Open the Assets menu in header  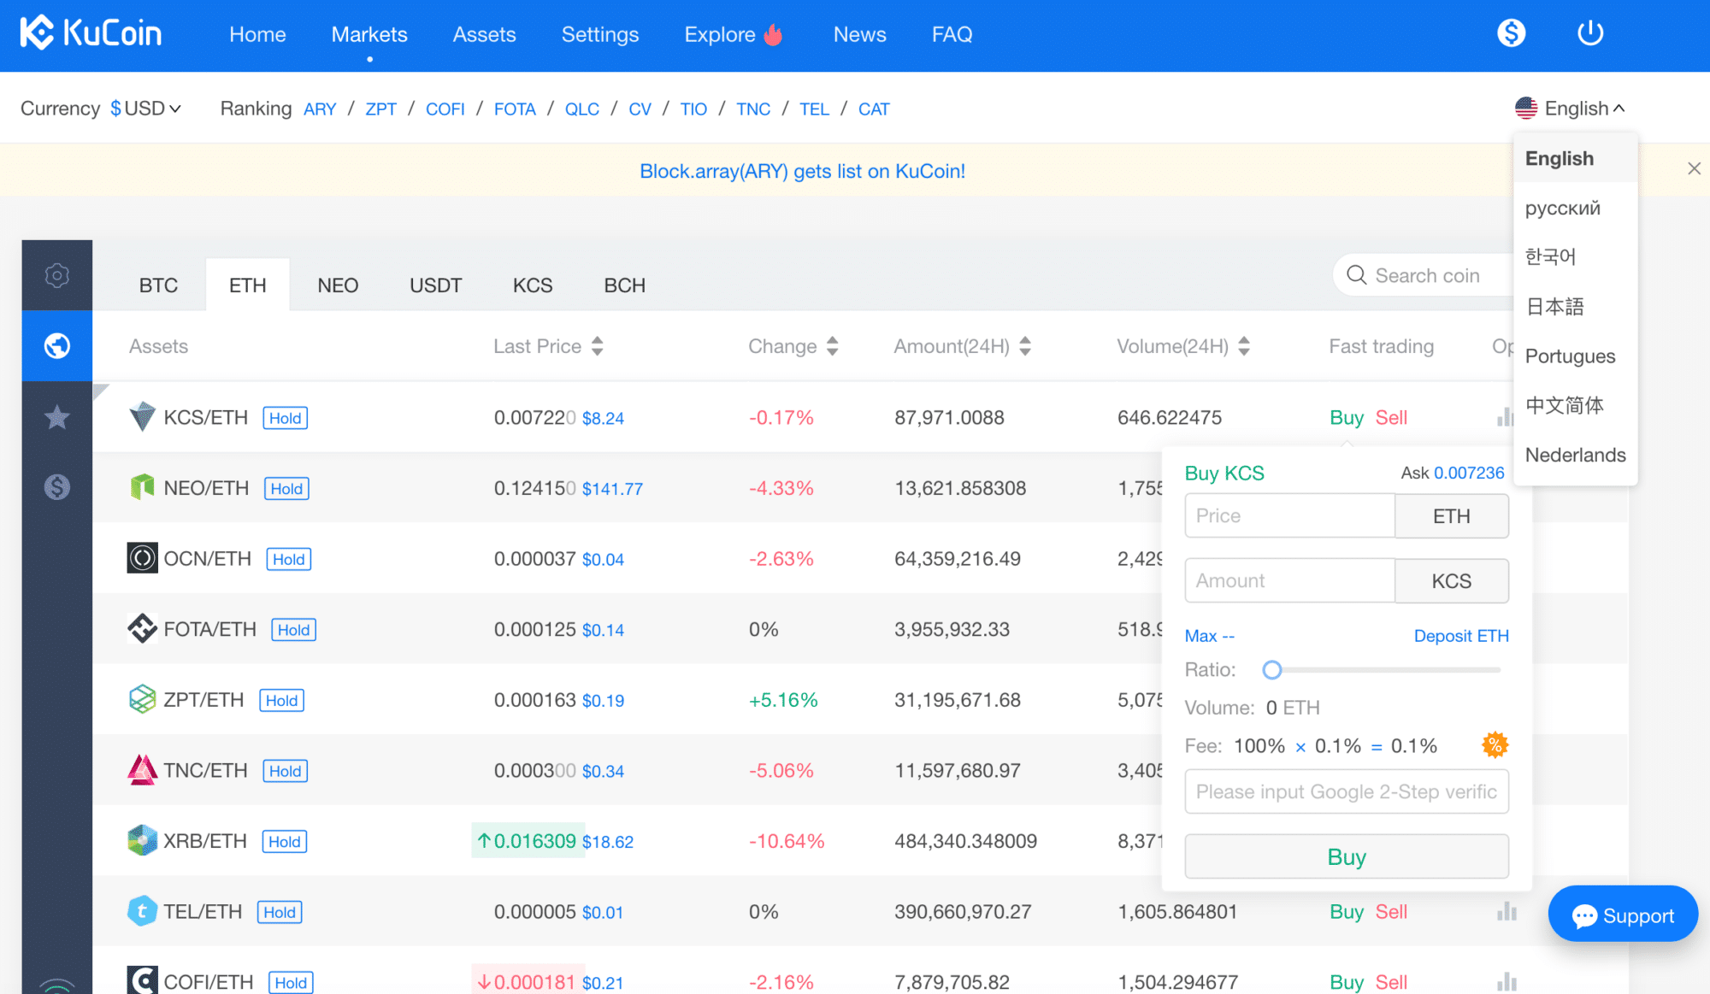click(x=484, y=34)
